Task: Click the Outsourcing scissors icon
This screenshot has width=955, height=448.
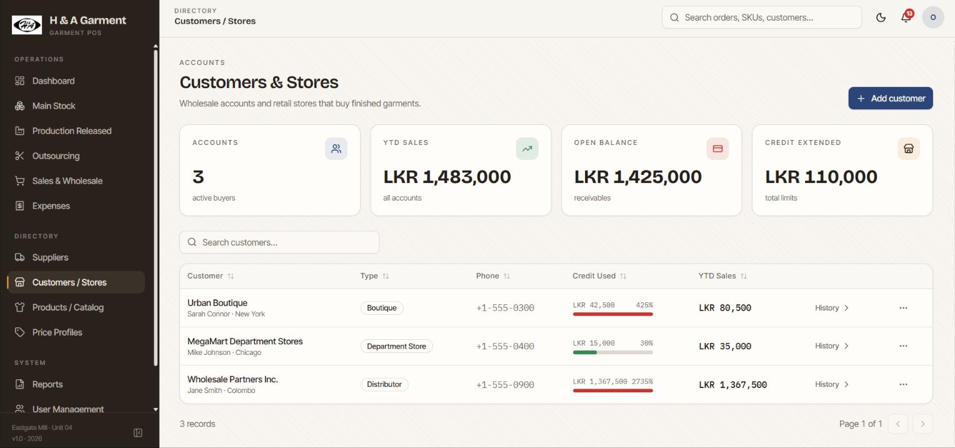Action: pos(19,156)
